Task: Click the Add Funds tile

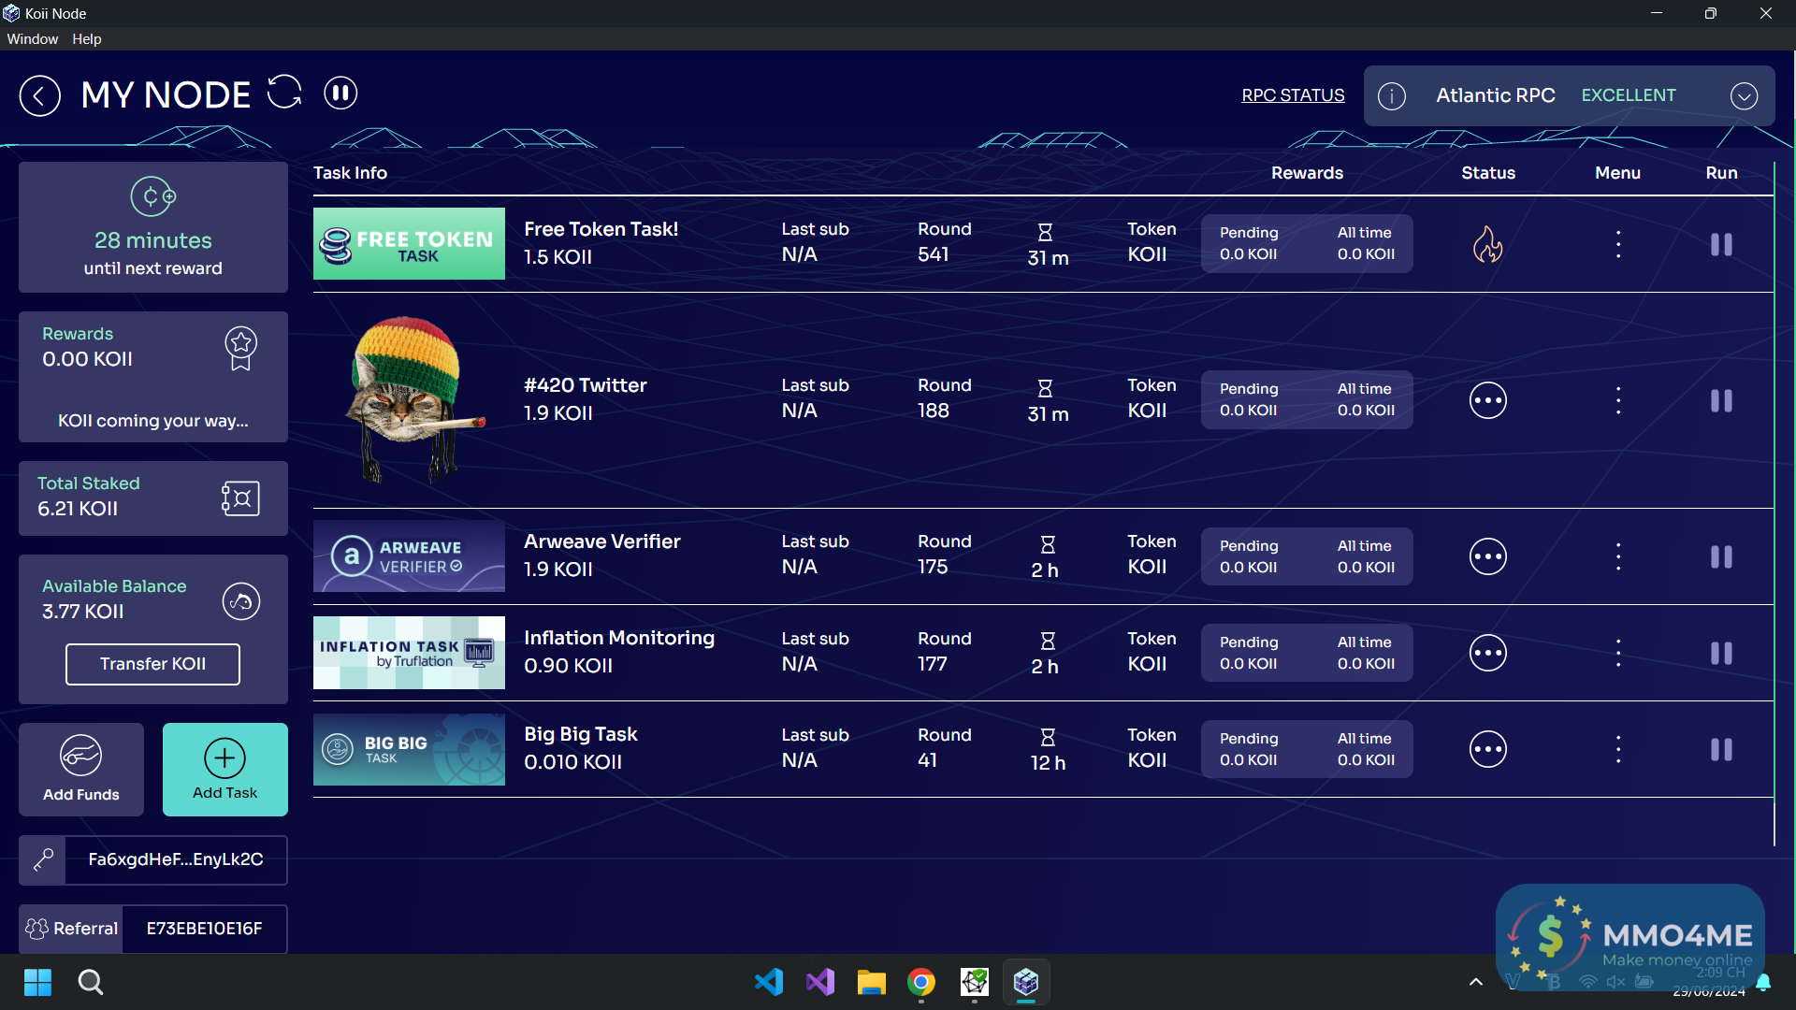Action: 81,770
